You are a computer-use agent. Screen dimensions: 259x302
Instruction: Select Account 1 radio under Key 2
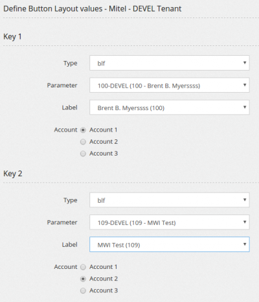coord(83,267)
